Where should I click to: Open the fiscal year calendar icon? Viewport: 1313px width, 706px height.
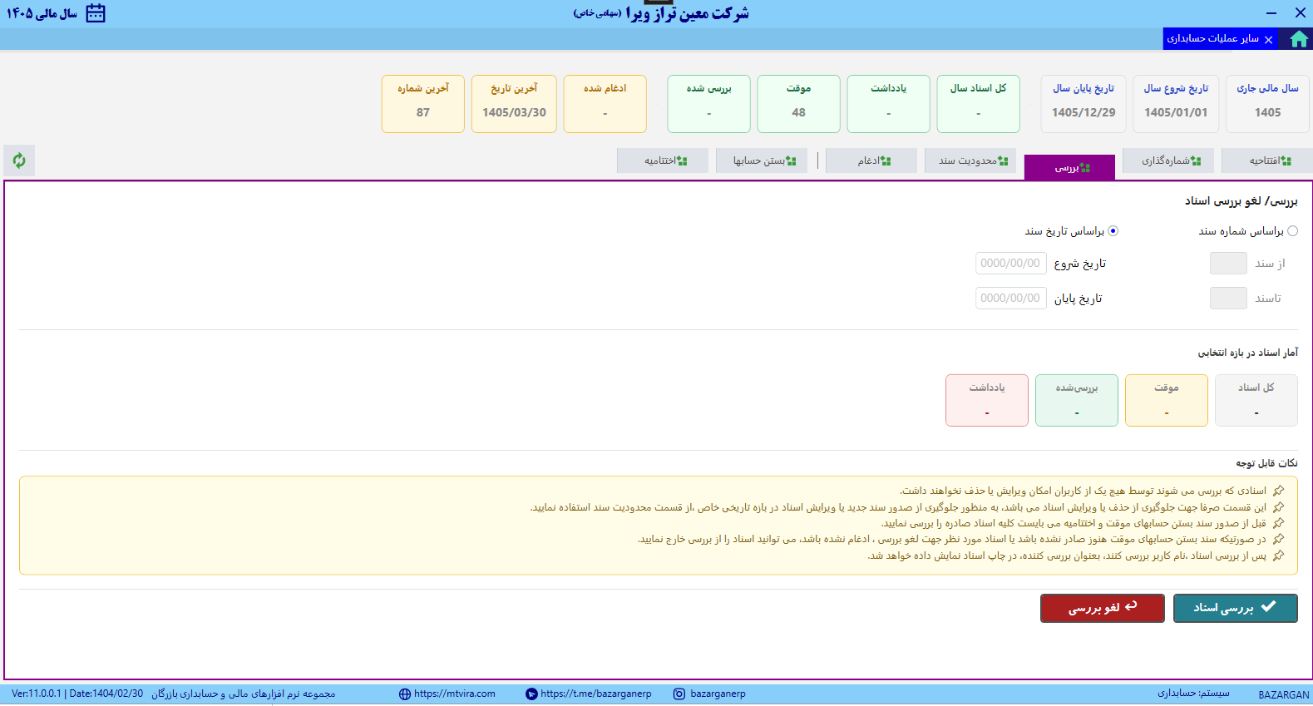click(x=96, y=13)
